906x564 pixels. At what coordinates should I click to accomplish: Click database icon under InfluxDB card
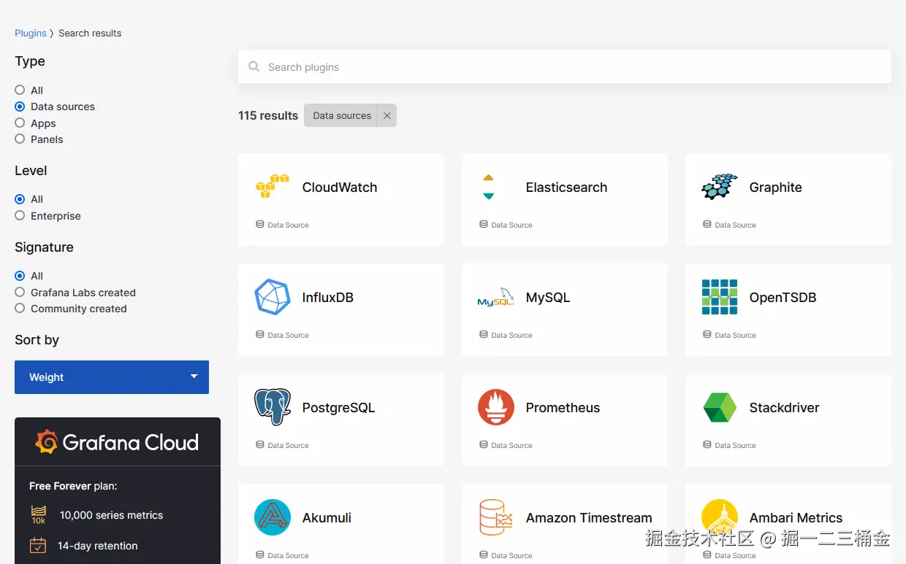(259, 335)
